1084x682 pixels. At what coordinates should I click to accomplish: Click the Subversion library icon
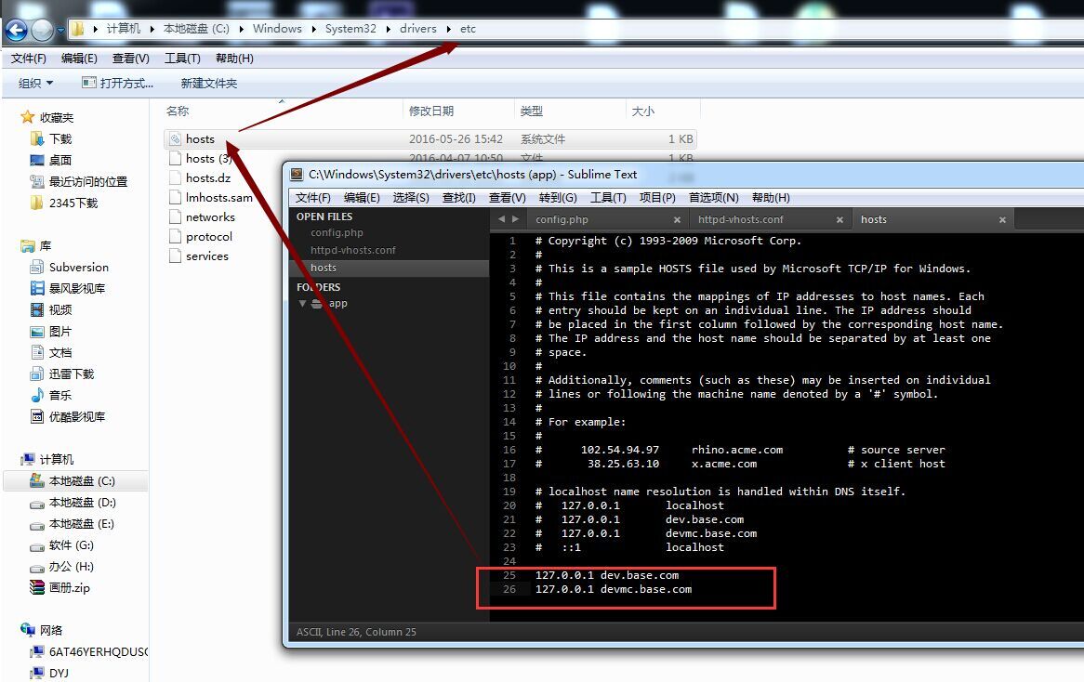coord(37,268)
